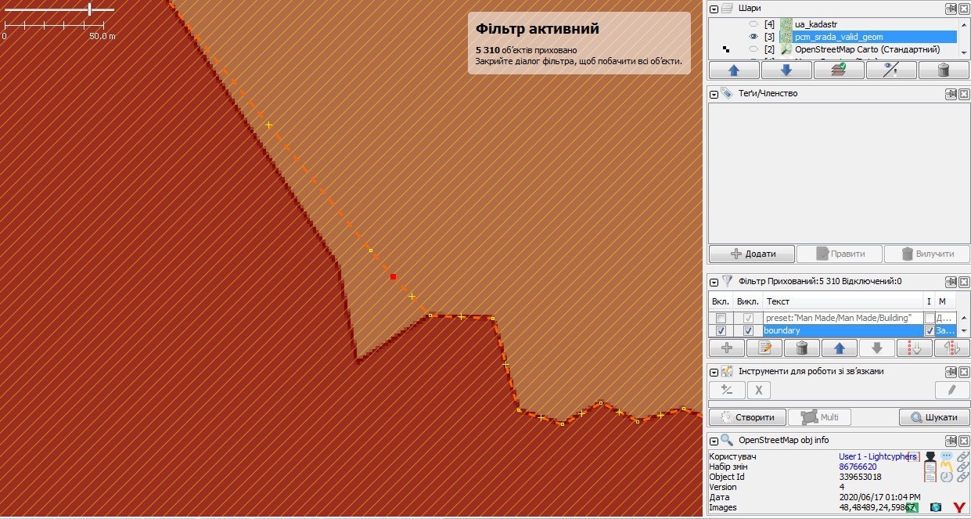Click layer visibility/opacity eye button in Шари toolbar
Viewport: 971px width, 519px height.
[x=891, y=70]
